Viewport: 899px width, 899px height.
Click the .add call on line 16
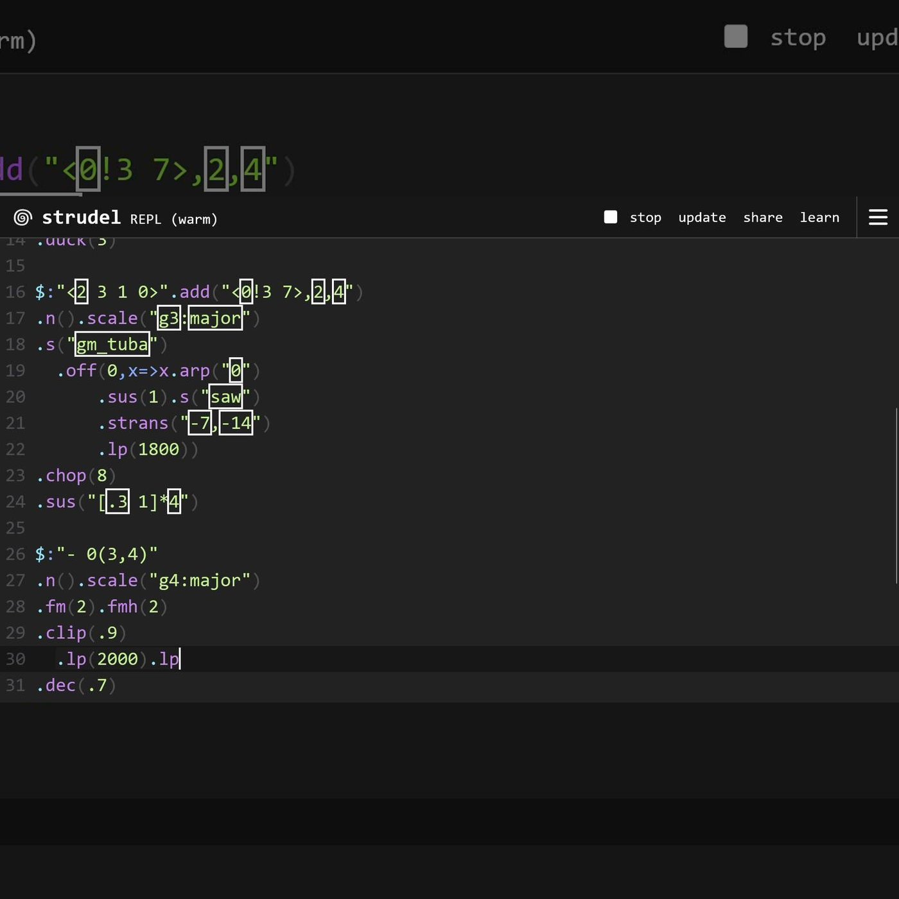(x=189, y=292)
